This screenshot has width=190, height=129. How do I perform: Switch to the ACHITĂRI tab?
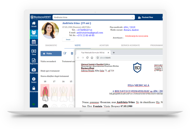click(104, 45)
